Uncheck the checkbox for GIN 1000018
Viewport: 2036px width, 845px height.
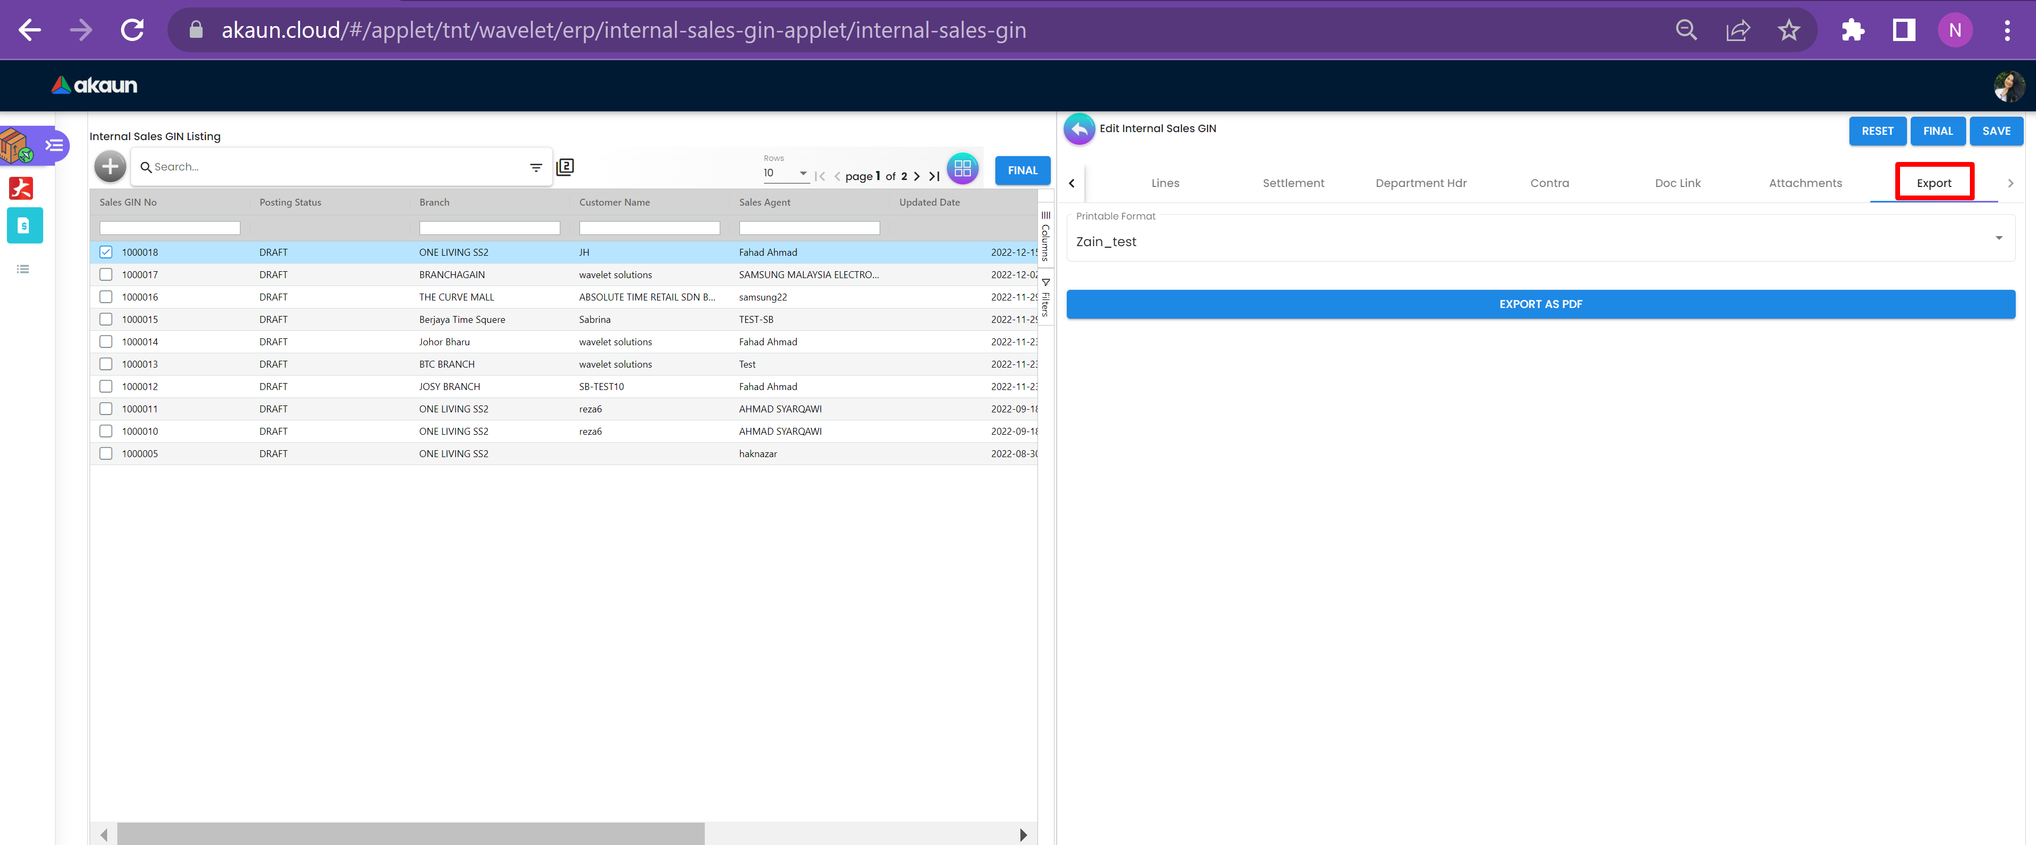pos(106,253)
